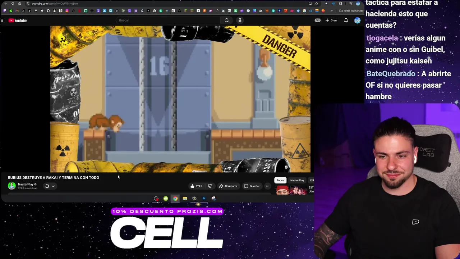Go to YouTube home via the logo
This screenshot has width=460, height=259.
(x=18, y=21)
